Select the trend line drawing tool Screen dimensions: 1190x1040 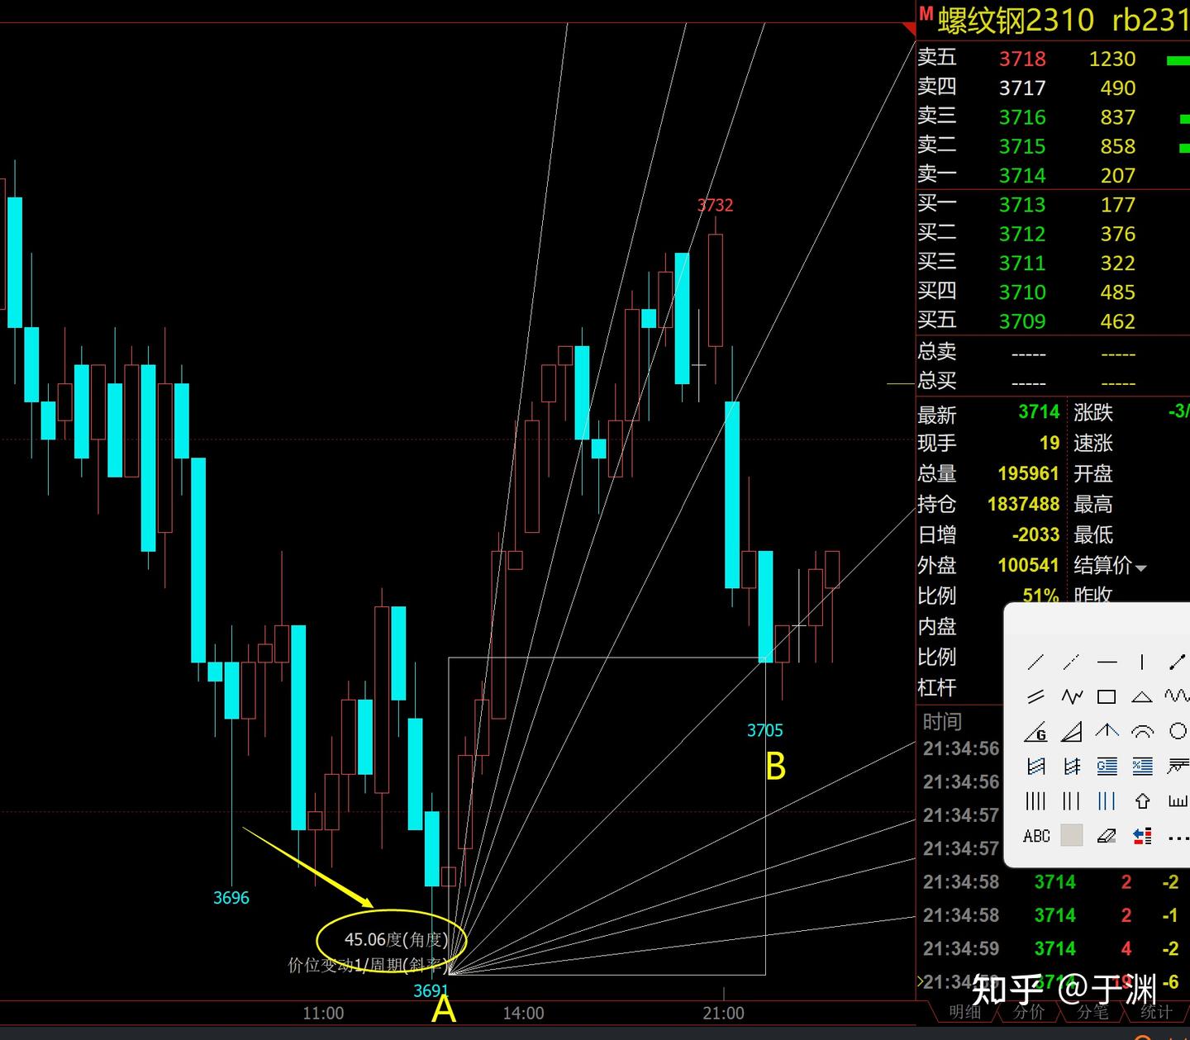[1035, 662]
